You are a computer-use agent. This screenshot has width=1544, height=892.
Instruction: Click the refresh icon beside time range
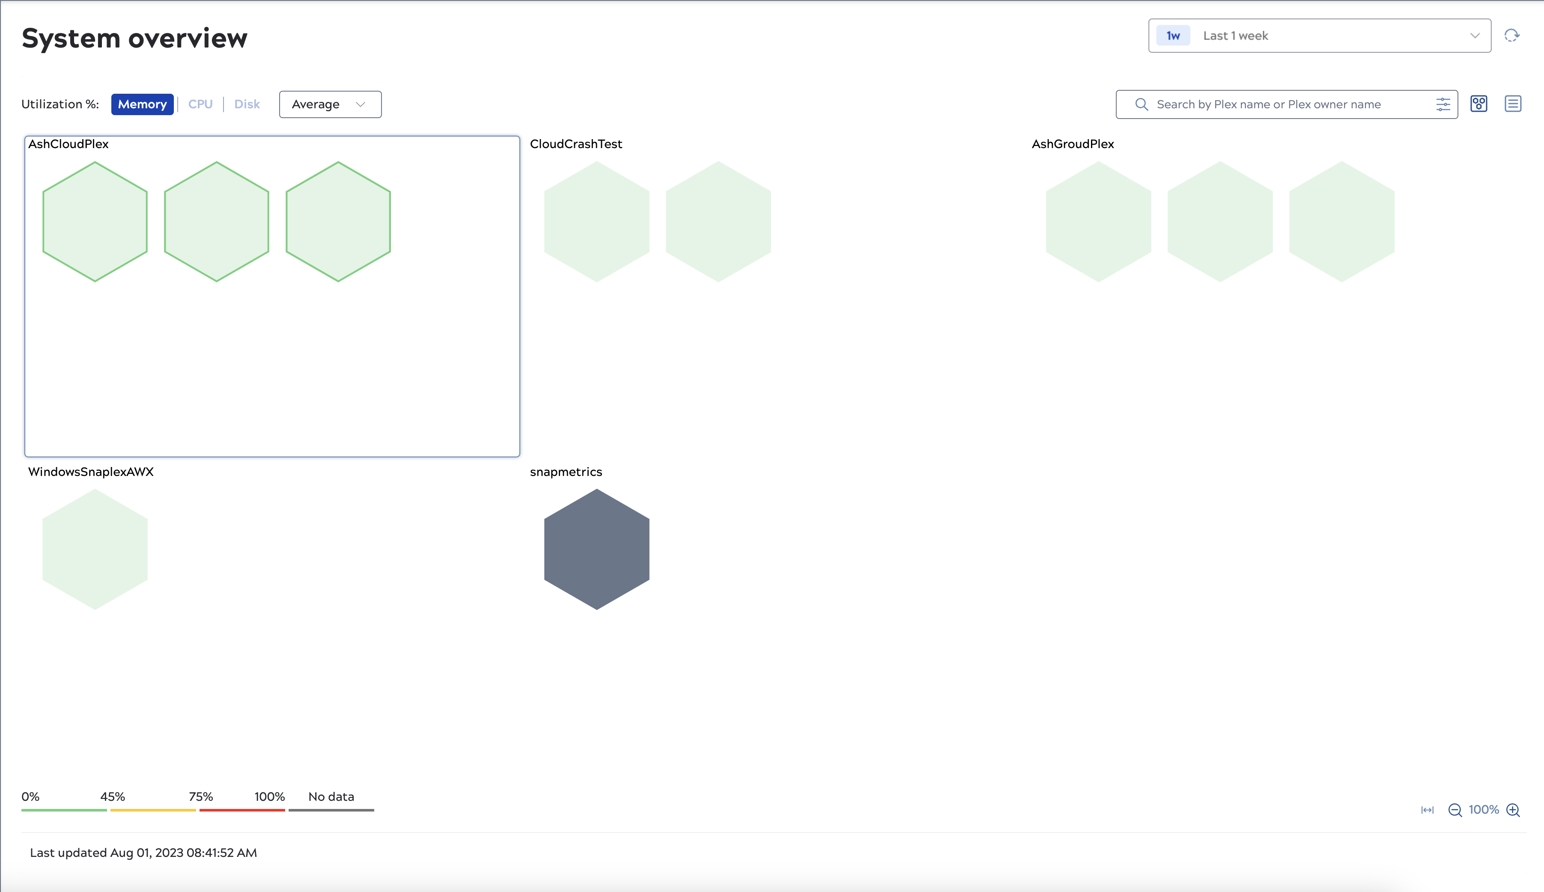coord(1511,36)
